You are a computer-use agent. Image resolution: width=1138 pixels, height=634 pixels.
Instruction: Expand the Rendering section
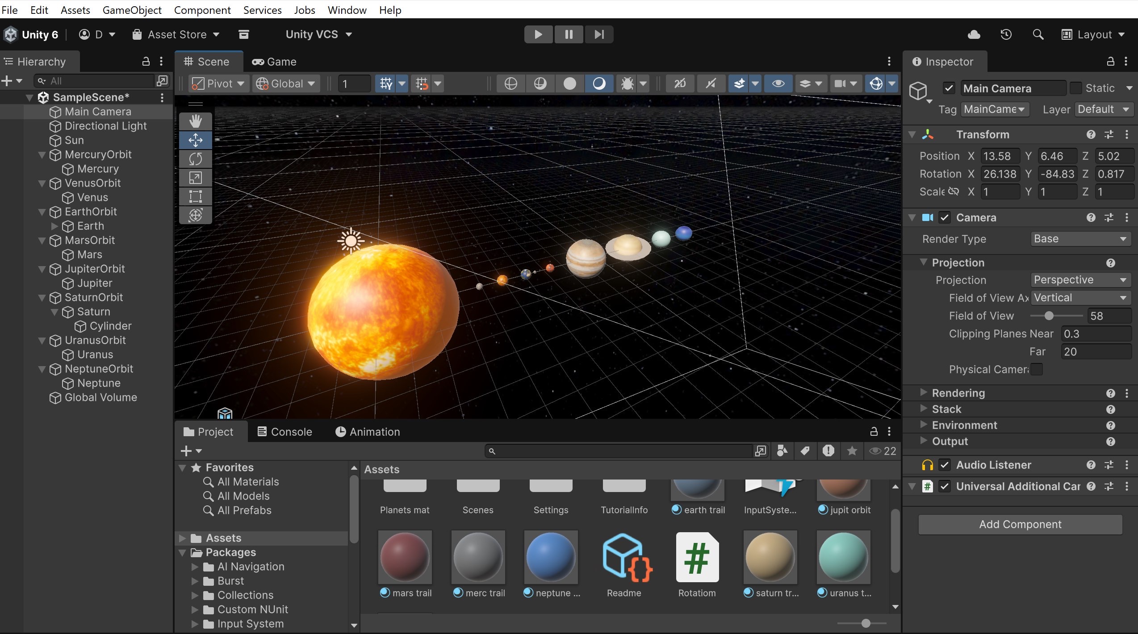coord(923,393)
